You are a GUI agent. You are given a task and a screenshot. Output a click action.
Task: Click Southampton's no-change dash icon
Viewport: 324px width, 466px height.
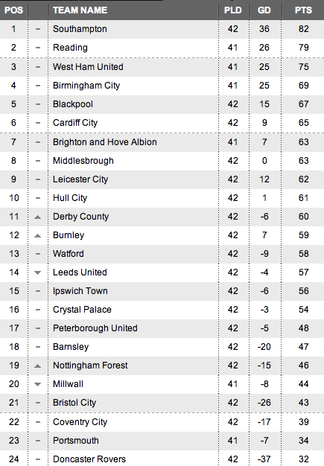coord(38,29)
